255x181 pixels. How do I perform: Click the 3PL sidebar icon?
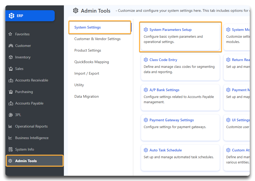coord(10,115)
